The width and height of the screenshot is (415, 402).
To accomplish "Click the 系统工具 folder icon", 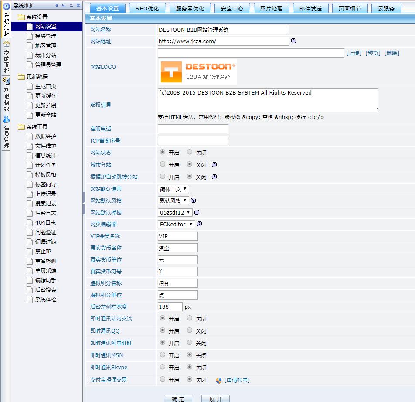I will pos(21,127).
